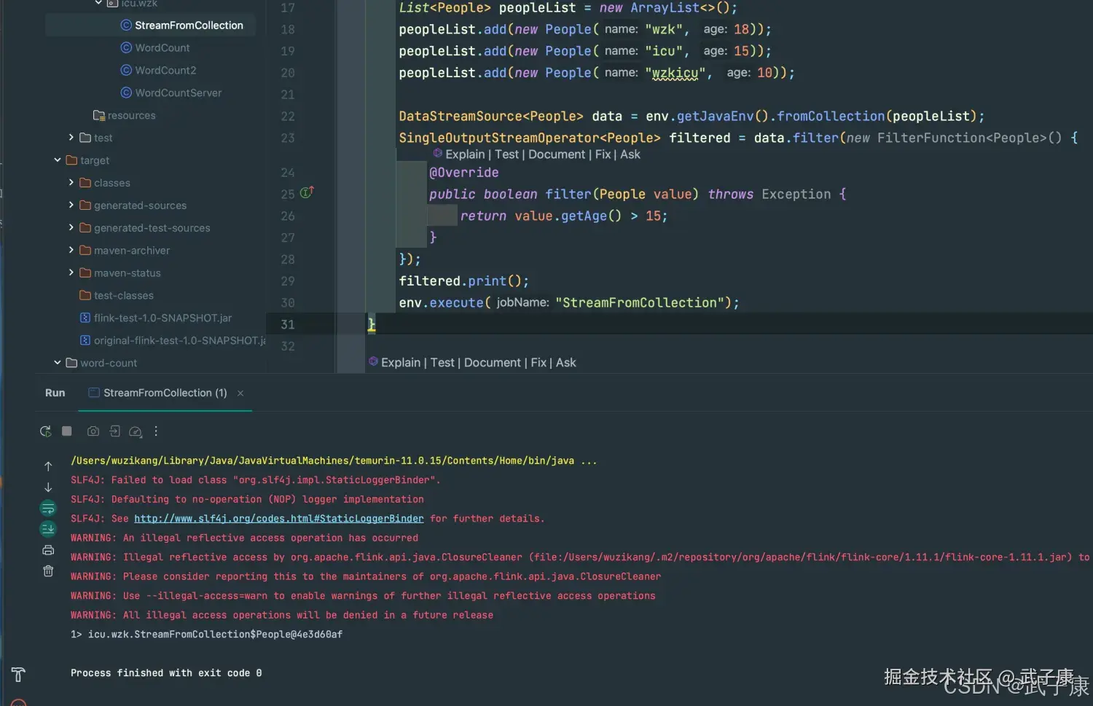This screenshot has width=1093, height=706.
Task: Collapse the word-count module
Action: pyautogui.click(x=58, y=363)
